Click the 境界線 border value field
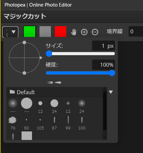 pos(136,31)
